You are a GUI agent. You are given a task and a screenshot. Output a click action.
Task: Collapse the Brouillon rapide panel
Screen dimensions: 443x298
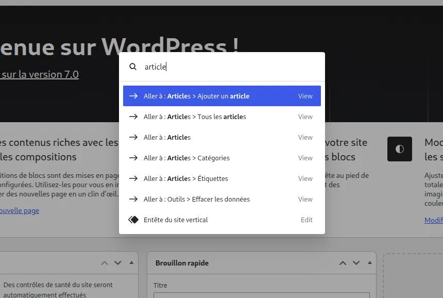pyautogui.click(x=369, y=262)
